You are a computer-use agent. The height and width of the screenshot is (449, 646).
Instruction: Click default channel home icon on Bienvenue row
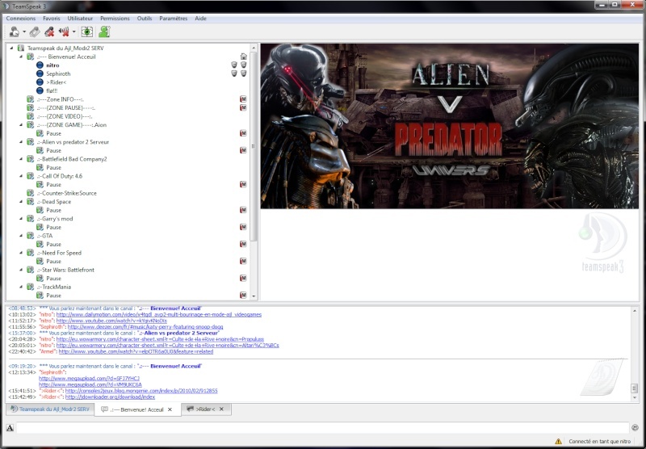244,57
